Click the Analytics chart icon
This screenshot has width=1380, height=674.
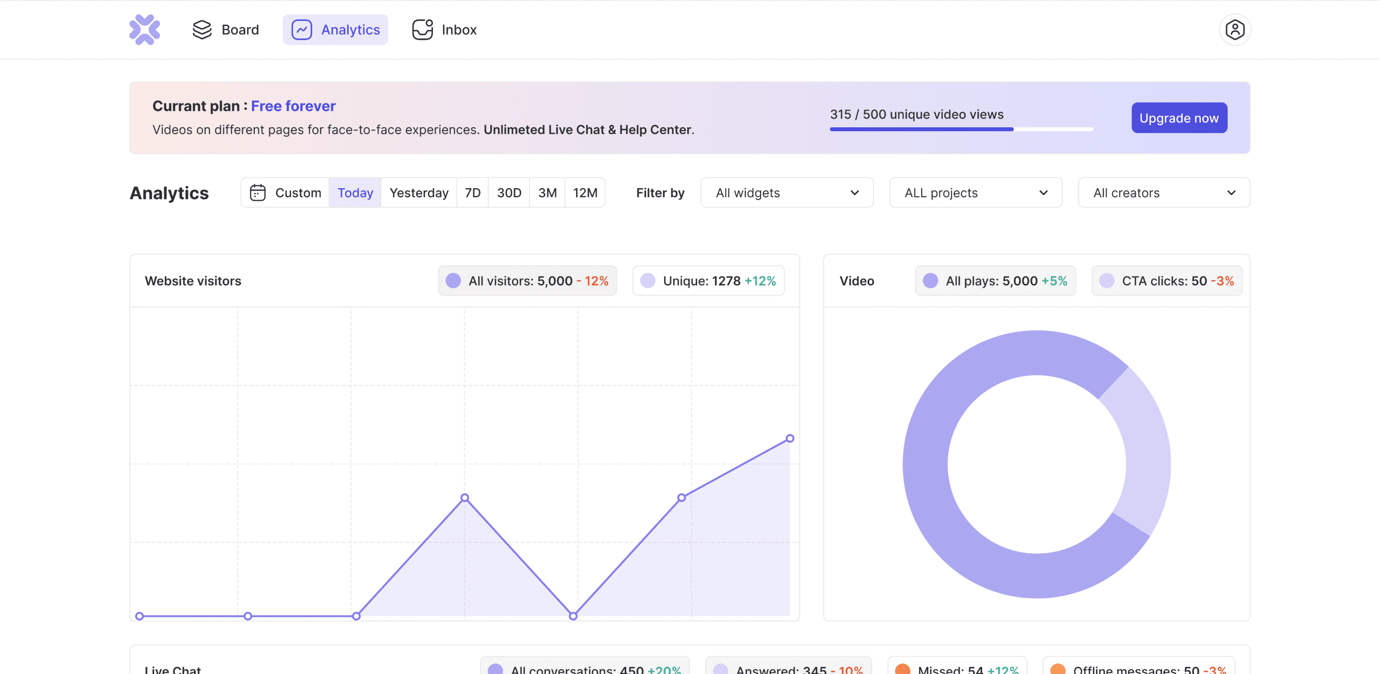point(302,29)
